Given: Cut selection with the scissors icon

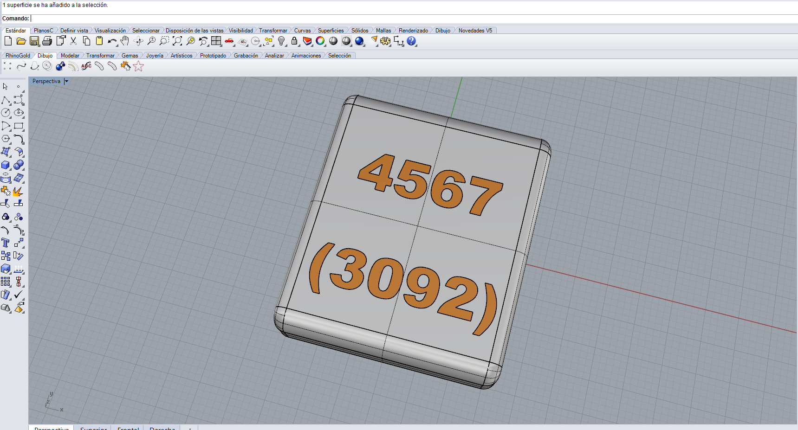Looking at the screenshot, I should pos(73,41).
